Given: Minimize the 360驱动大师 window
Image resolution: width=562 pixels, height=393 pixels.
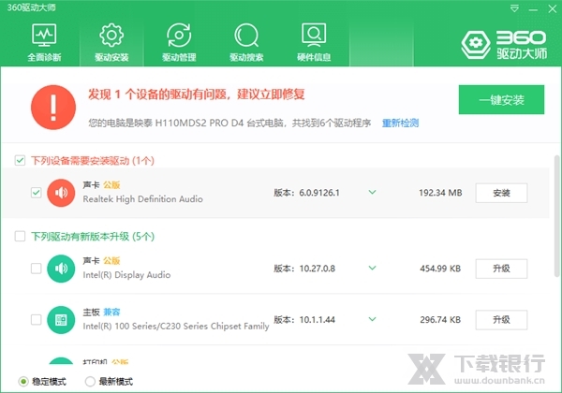Looking at the screenshot, I should [x=533, y=9].
